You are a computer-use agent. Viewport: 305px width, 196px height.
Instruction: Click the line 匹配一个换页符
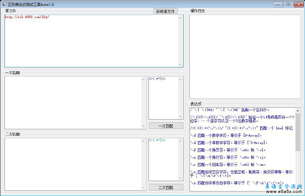(228, 150)
